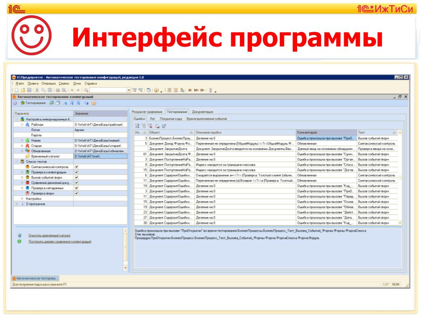Click the left bottom panel scroll-down arrow

(125, 268)
